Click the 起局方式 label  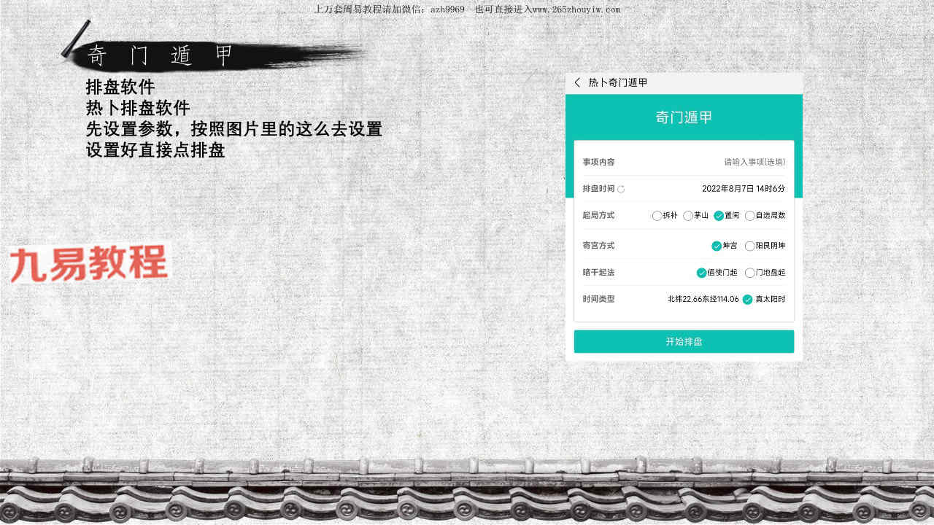tap(598, 216)
